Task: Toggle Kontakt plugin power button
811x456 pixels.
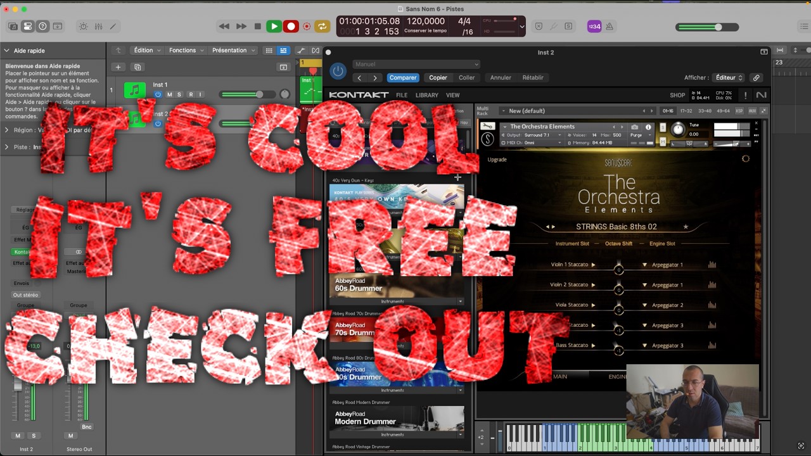Action: [338, 71]
